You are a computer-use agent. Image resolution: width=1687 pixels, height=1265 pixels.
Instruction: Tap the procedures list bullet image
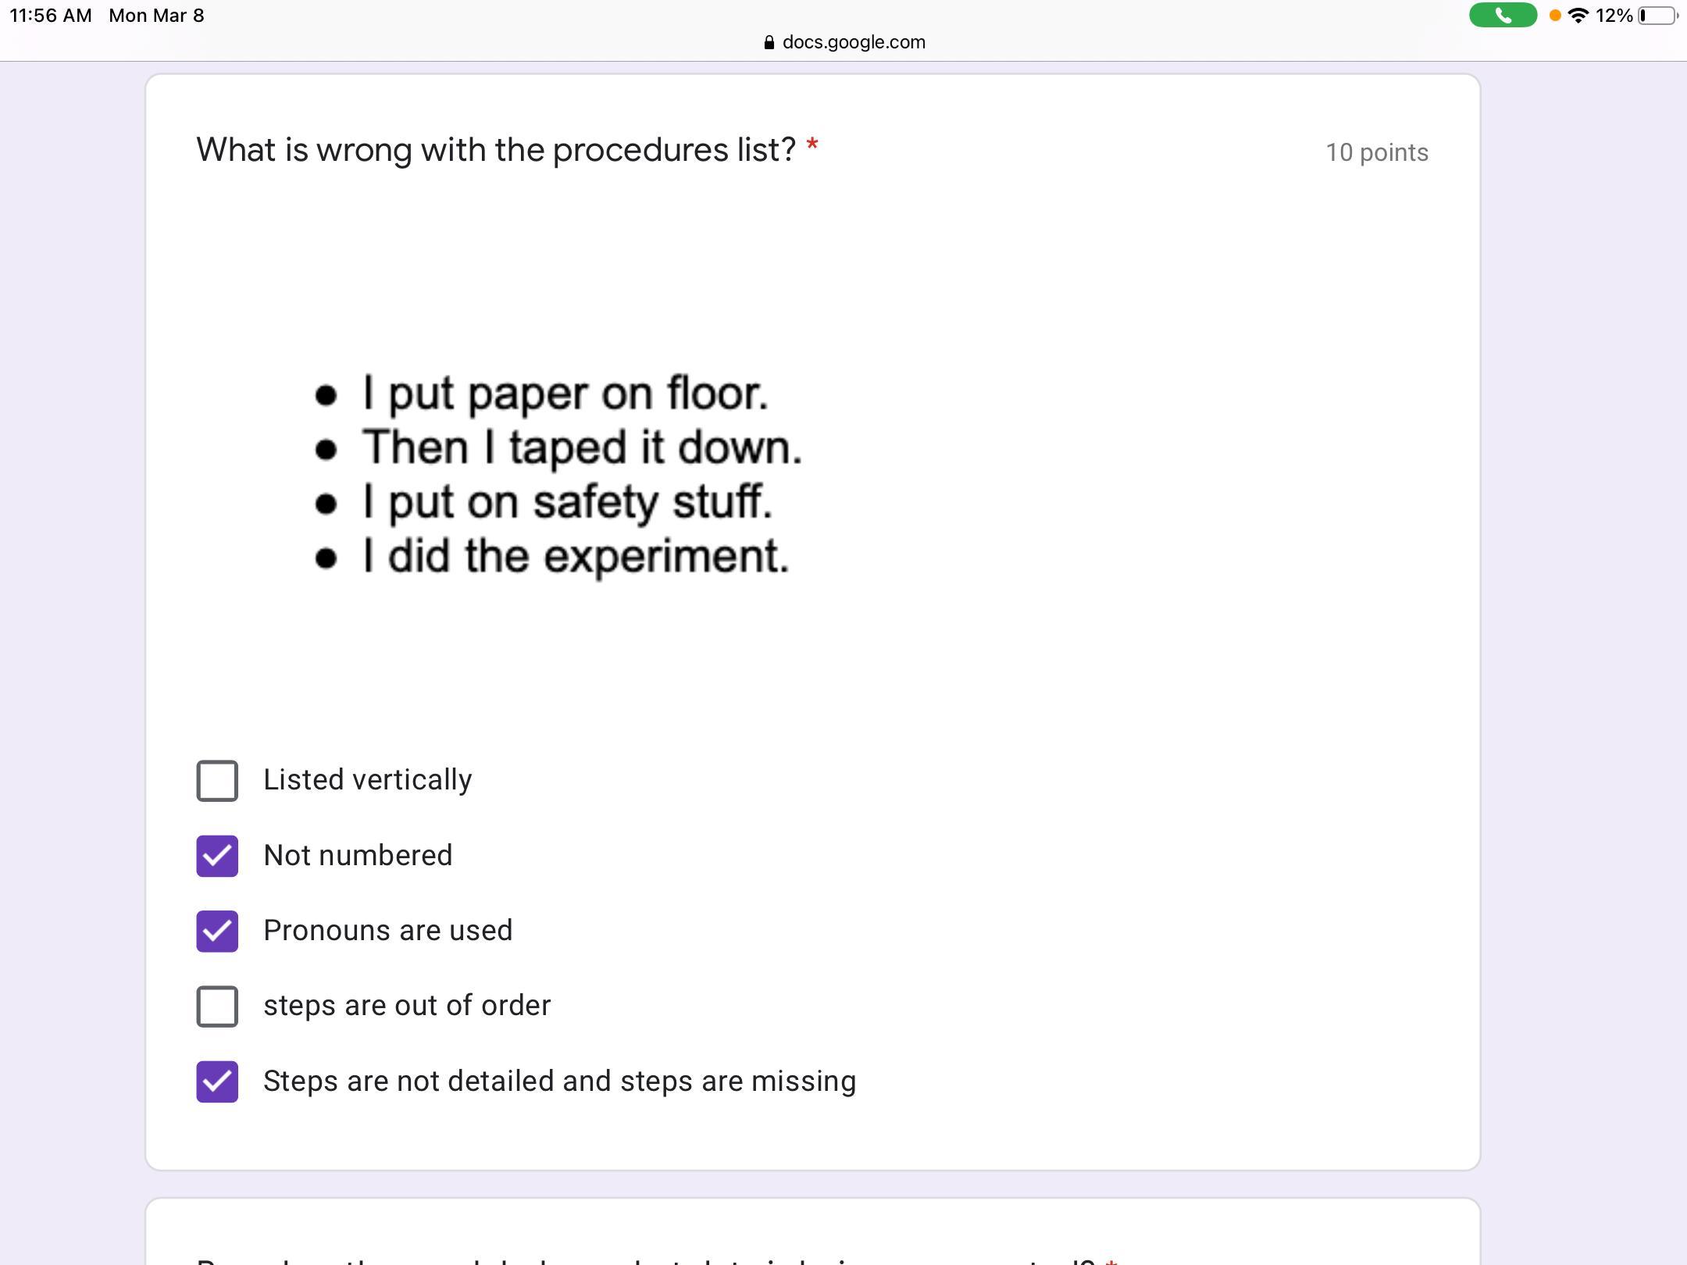558,475
